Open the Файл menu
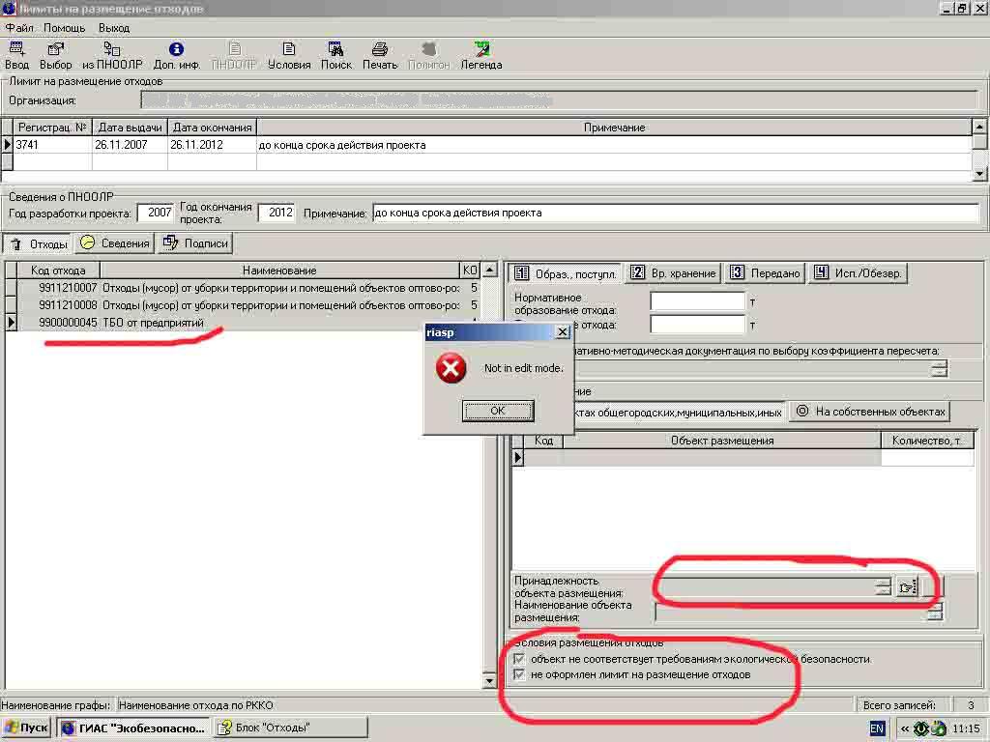This screenshot has width=990, height=742. click(x=19, y=28)
